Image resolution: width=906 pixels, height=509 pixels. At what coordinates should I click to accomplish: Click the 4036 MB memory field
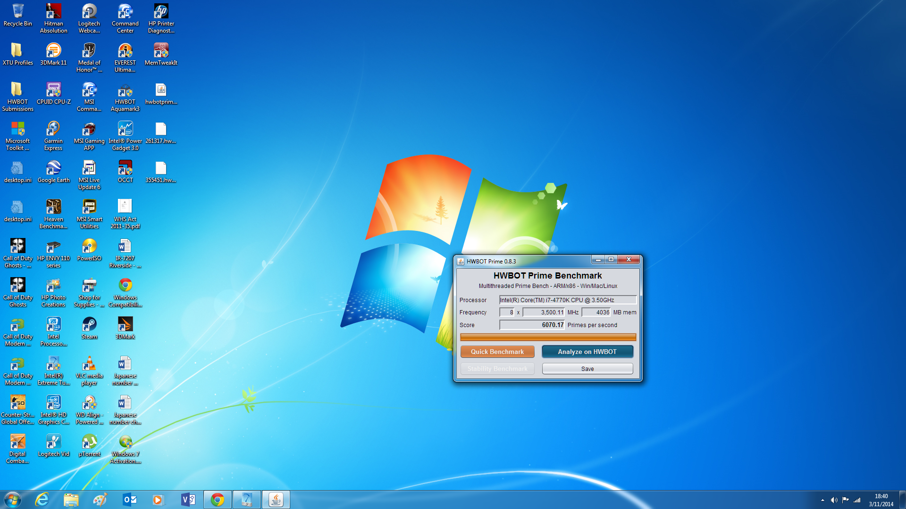[x=596, y=312]
